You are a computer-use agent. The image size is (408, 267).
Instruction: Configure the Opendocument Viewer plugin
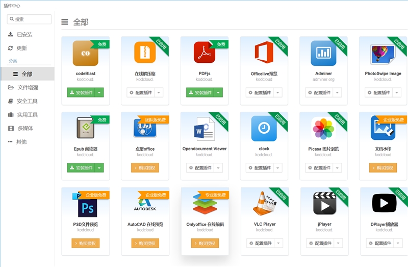pos(200,168)
